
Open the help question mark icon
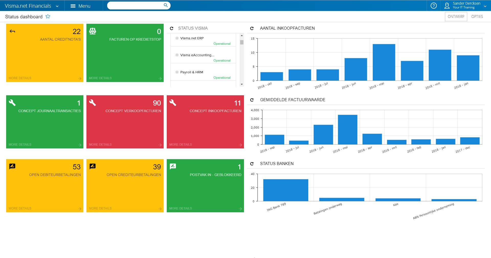click(433, 5)
